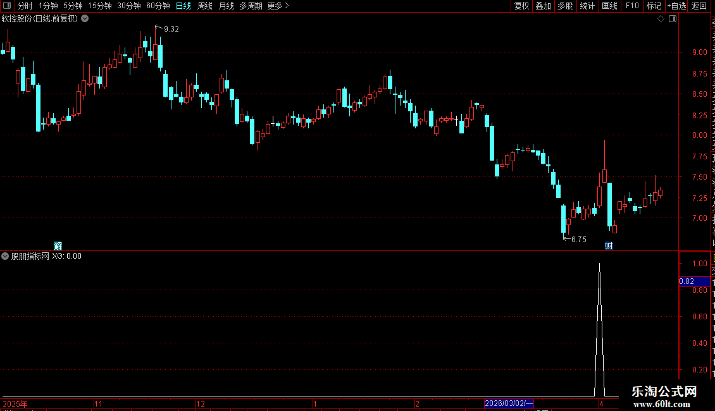715x411 pixels.
Task: Click the diamond icon above the price axis
Action: point(661,19)
